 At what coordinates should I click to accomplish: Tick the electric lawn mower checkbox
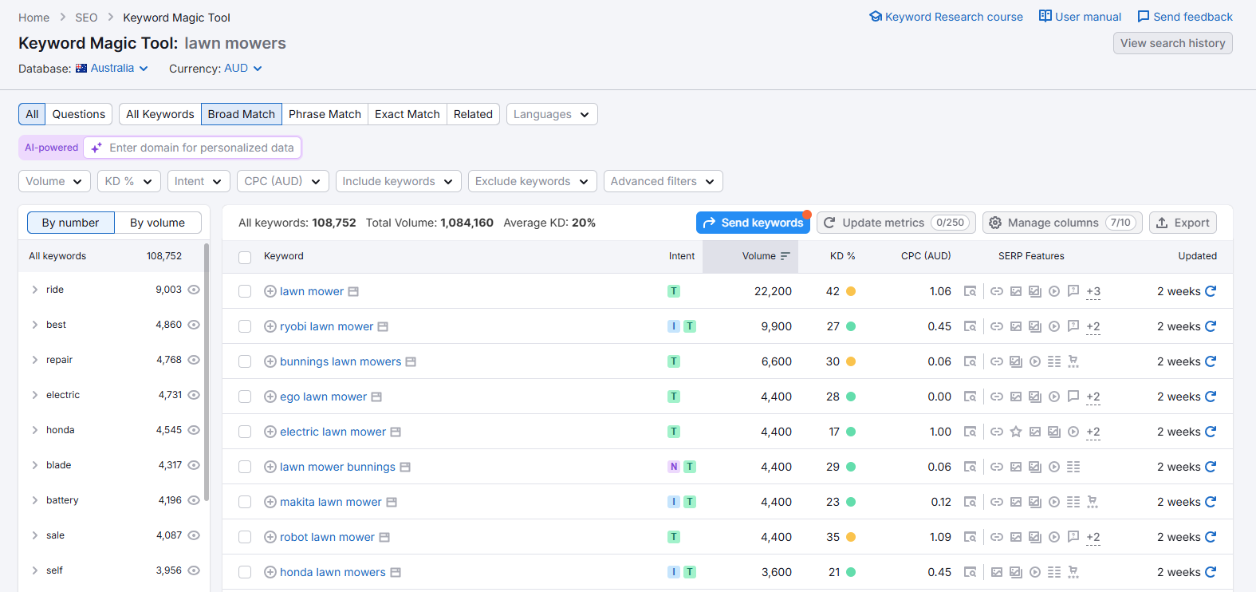pyautogui.click(x=245, y=432)
